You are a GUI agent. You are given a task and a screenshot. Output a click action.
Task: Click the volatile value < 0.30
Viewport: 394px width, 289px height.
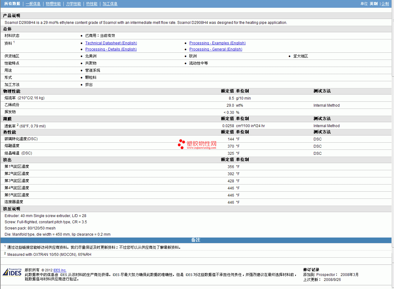229,113
